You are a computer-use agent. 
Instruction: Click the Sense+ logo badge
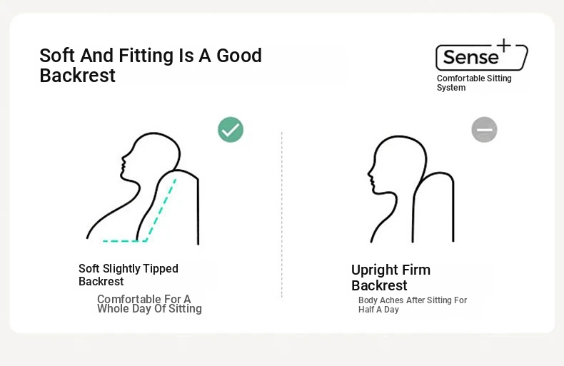click(482, 55)
